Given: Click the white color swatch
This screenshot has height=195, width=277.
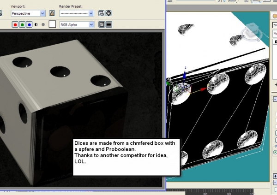Looking at the screenshot, I should pos(52,24).
